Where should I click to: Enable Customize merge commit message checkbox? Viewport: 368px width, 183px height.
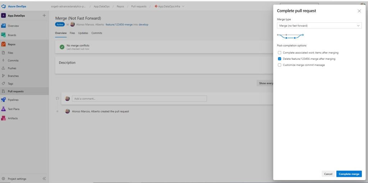click(280, 65)
